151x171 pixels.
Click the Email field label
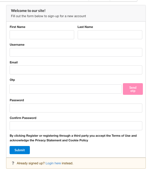(x=14, y=62)
